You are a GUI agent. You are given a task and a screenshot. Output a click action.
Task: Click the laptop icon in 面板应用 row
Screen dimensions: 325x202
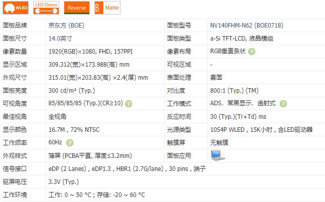point(218,155)
